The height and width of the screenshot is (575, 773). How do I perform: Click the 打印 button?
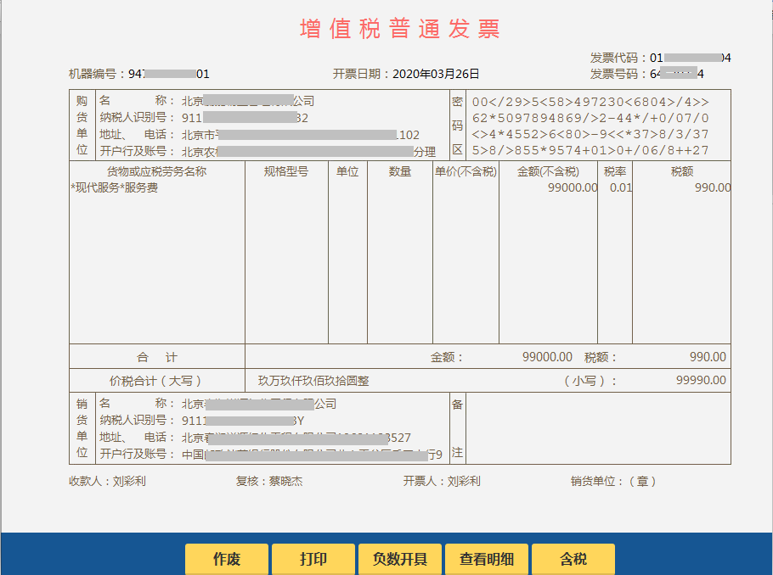tap(313, 558)
